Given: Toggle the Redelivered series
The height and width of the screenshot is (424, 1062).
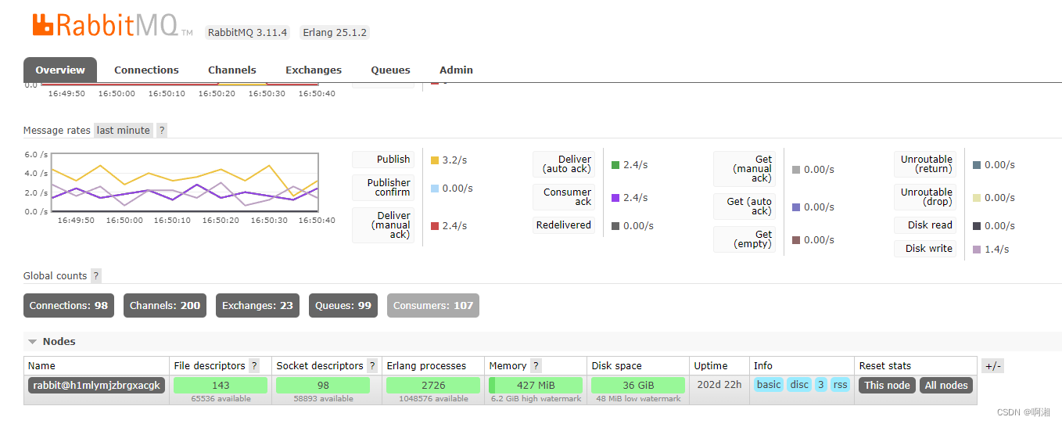Looking at the screenshot, I should click(x=564, y=225).
